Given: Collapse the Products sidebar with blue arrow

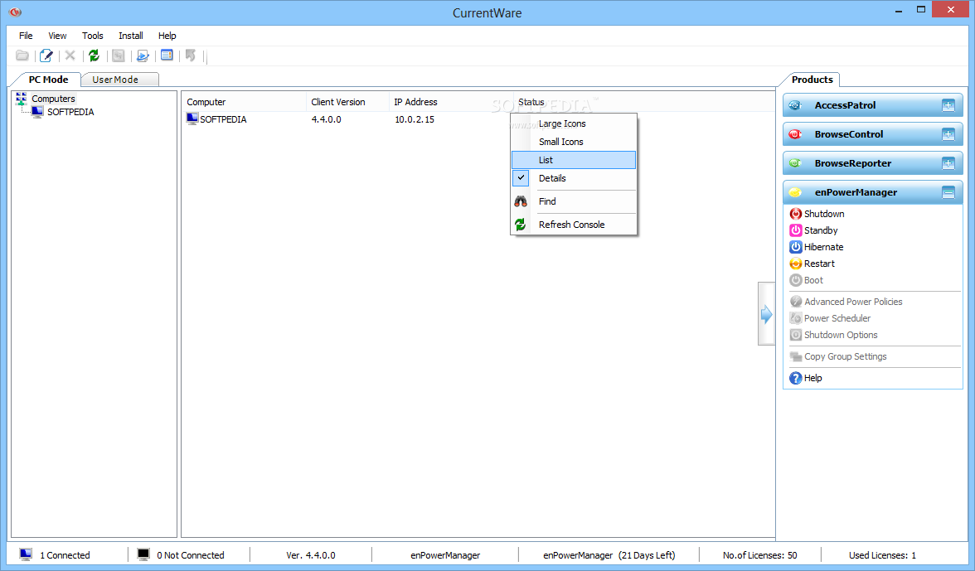Looking at the screenshot, I should 766,314.
